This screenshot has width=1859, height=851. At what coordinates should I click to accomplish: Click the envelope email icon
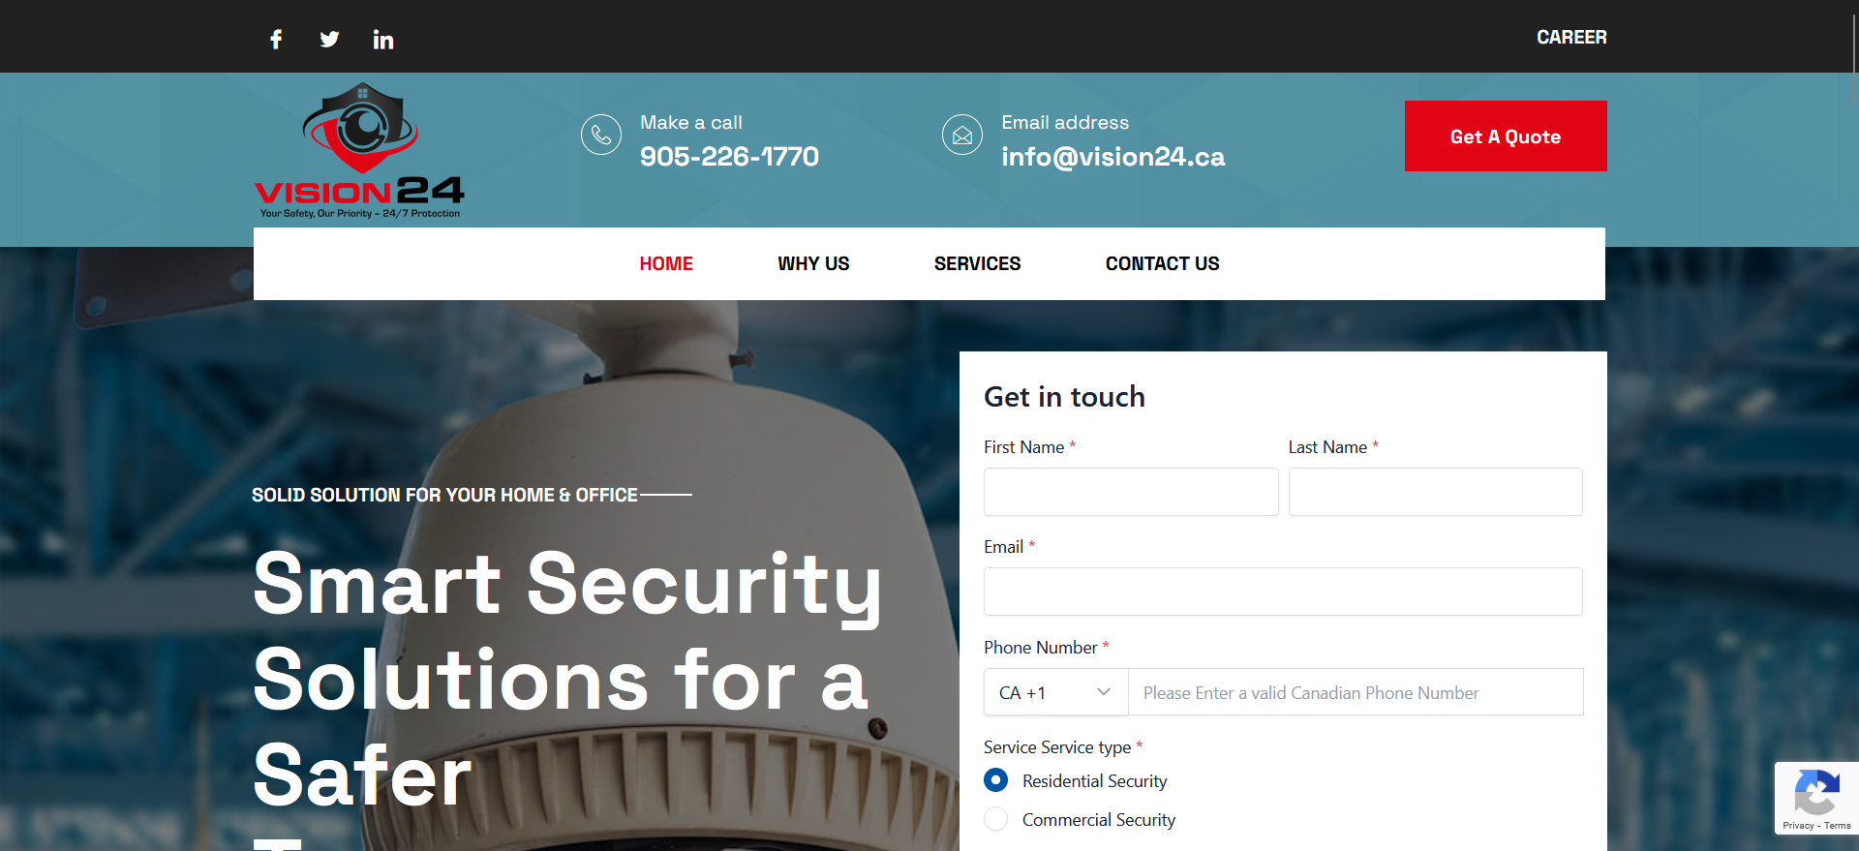(x=962, y=135)
